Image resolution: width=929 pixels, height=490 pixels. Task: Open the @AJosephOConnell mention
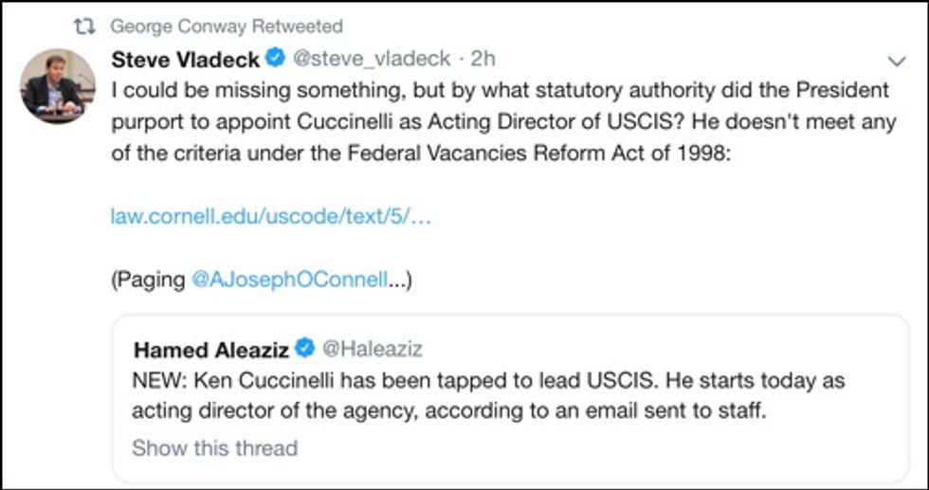(x=290, y=280)
